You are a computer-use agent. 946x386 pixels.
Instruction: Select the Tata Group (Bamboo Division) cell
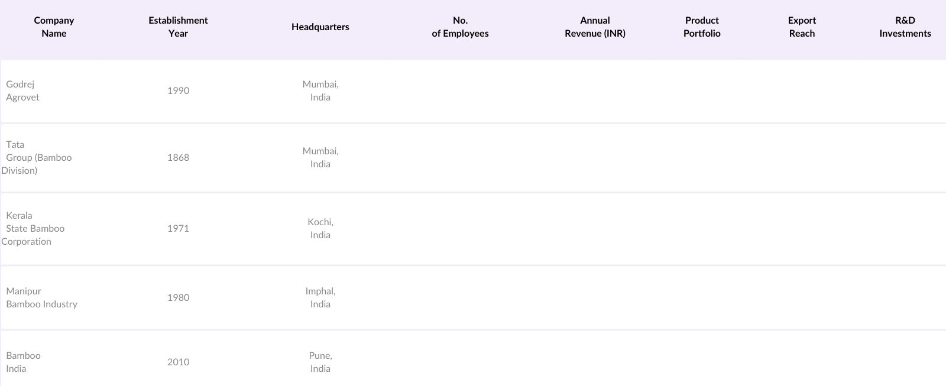[37, 158]
